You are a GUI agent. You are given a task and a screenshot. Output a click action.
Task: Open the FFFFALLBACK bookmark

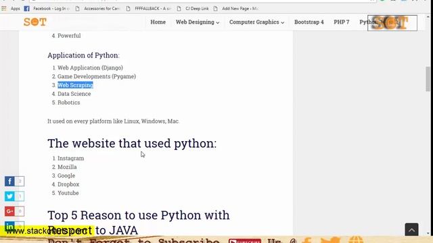pyautogui.click(x=149, y=9)
